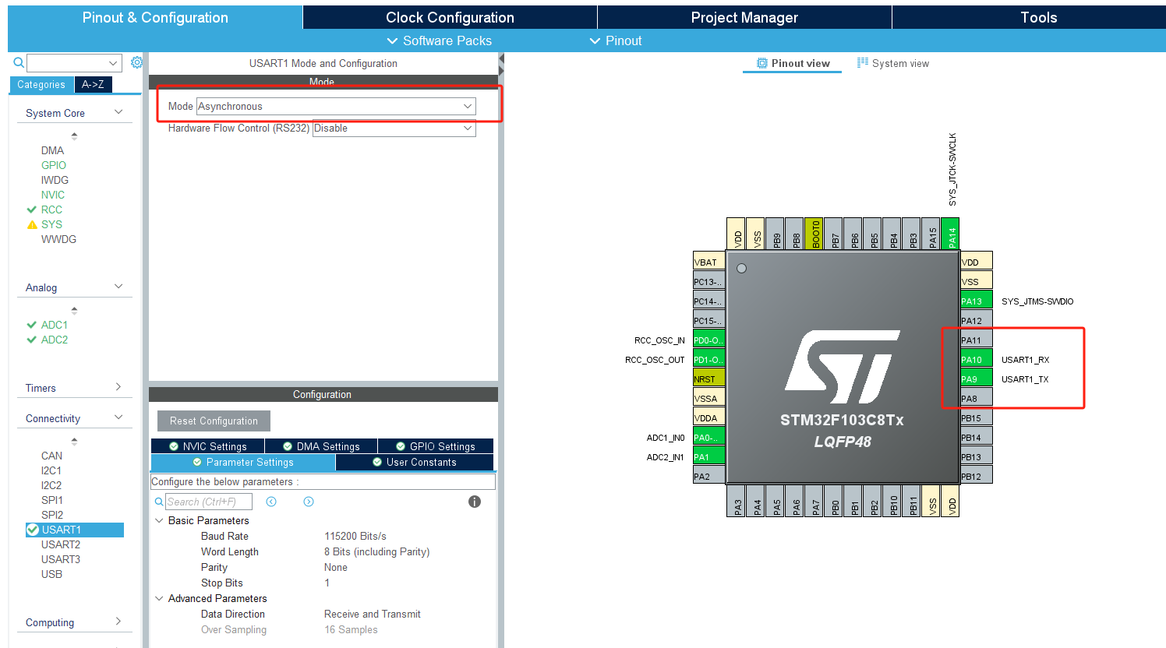1166x648 pixels.
Task: Select the Categories tab
Action: 41,84
